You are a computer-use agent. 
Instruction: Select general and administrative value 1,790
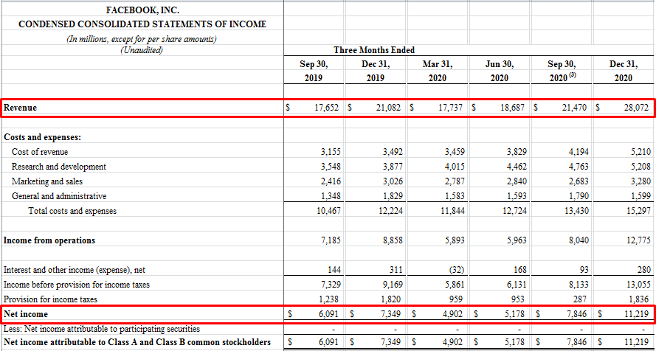[x=579, y=196]
